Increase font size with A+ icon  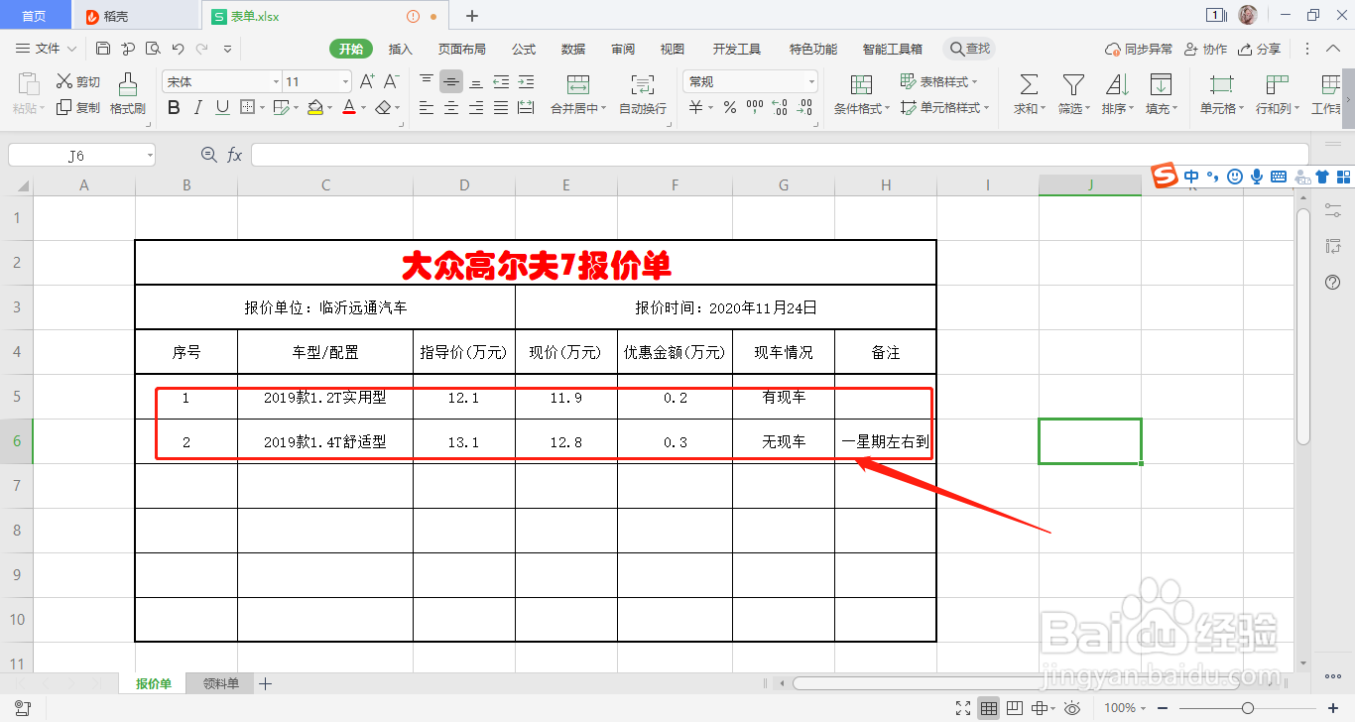(367, 81)
